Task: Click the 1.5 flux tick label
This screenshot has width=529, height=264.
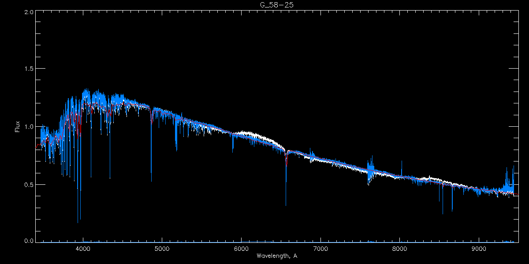Action: pos(28,69)
